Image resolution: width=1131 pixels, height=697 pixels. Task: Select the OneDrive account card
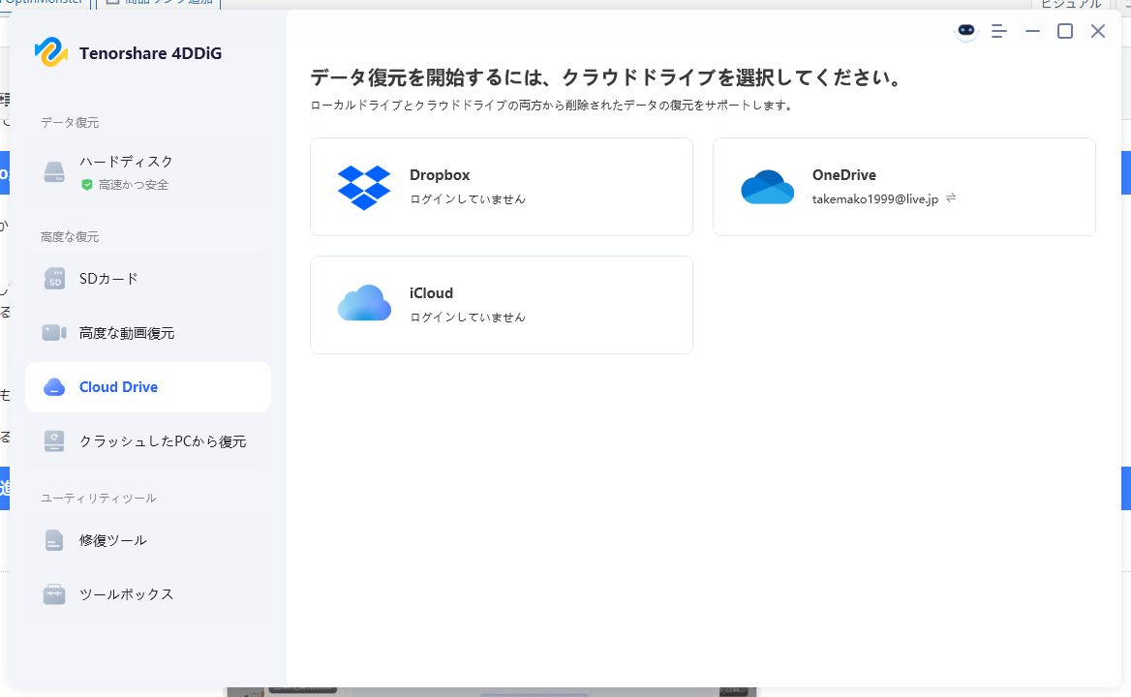903,187
